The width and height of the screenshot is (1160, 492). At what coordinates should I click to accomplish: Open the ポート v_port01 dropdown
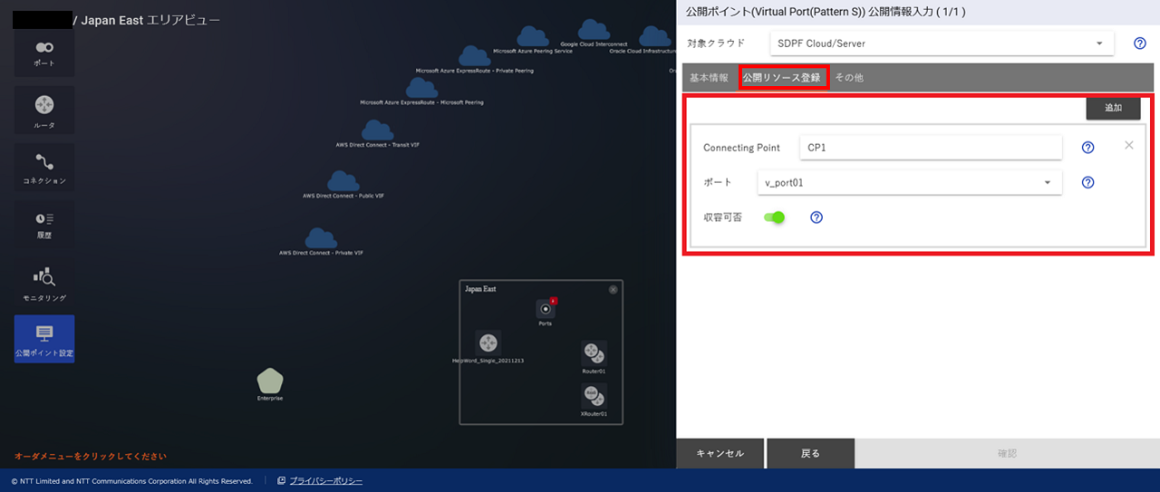[909, 182]
